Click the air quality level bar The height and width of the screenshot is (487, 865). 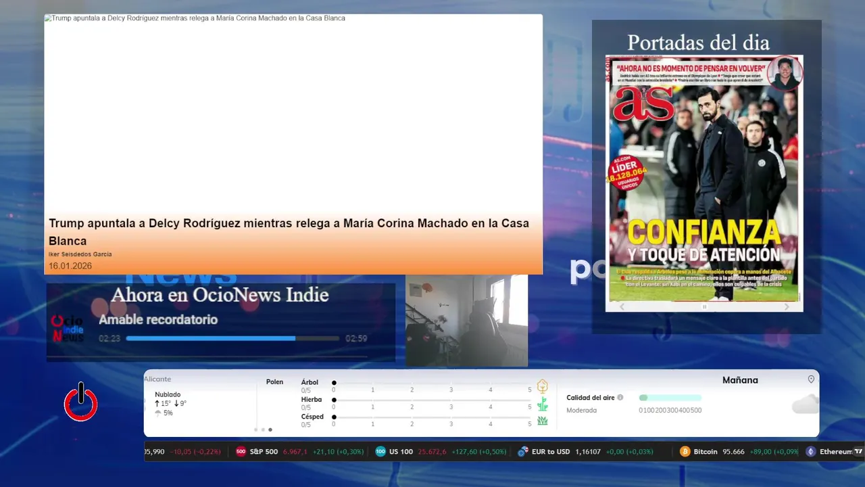pos(670,398)
